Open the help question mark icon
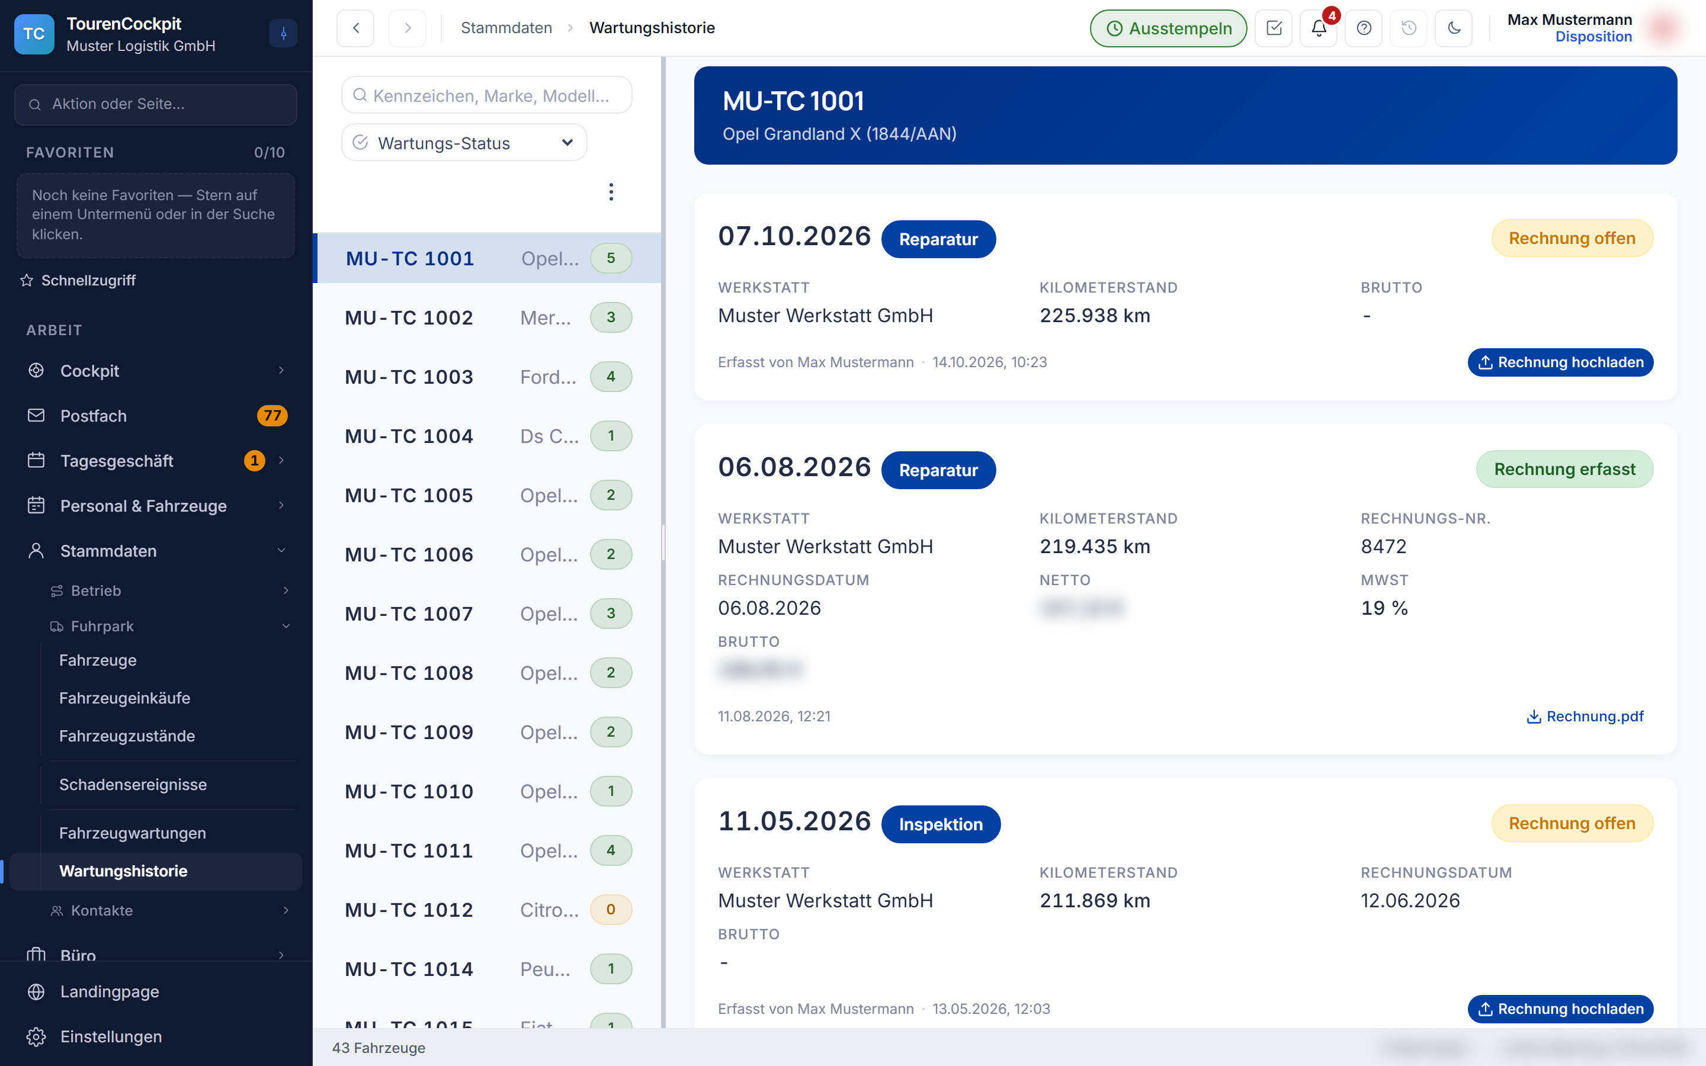The height and width of the screenshot is (1066, 1706). 1364,28
